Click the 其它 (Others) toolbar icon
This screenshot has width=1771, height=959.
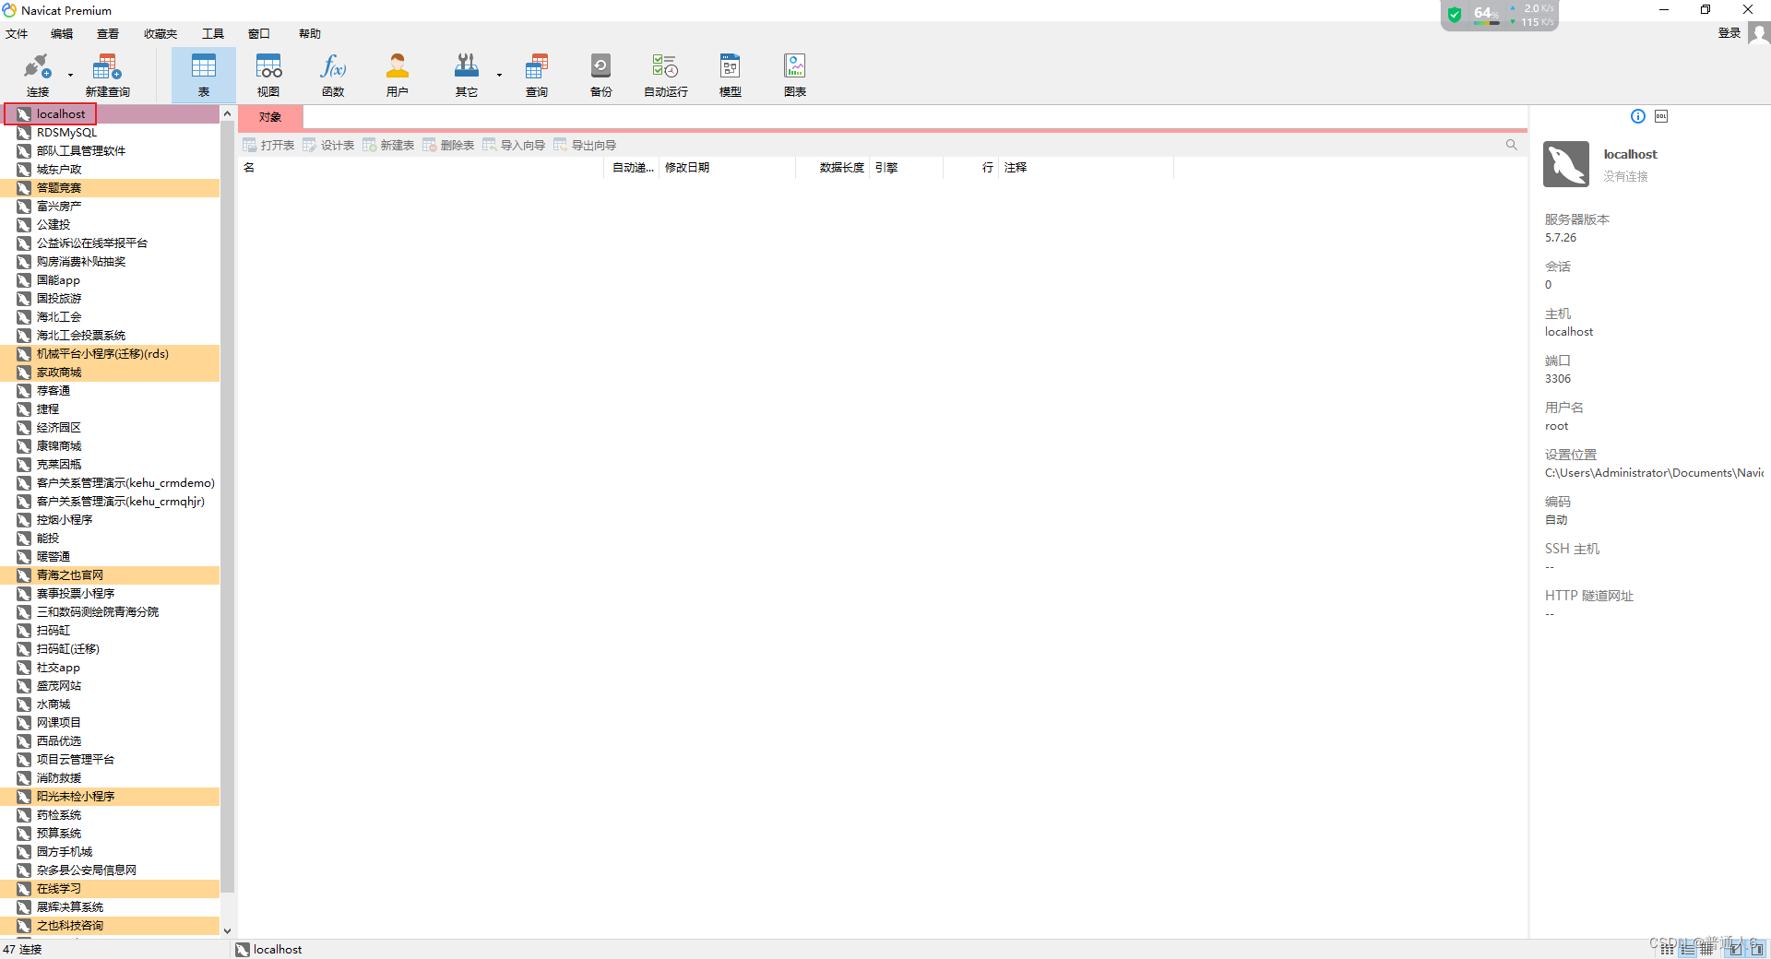tap(467, 75)
